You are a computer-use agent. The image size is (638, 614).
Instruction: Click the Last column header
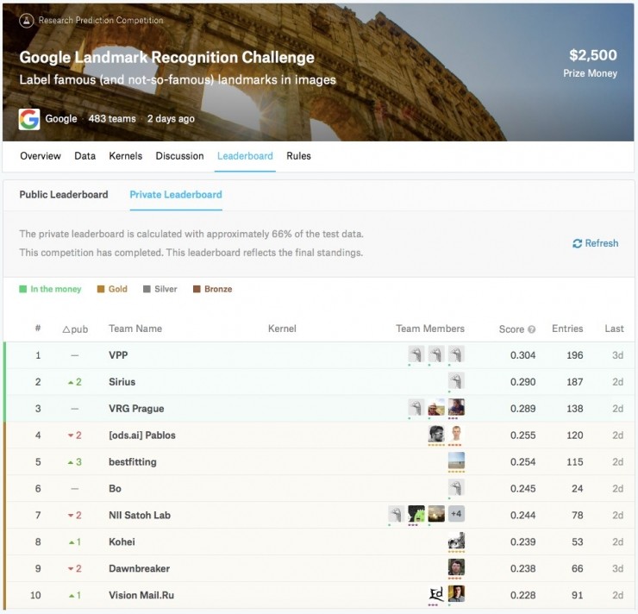pos(614,329)
